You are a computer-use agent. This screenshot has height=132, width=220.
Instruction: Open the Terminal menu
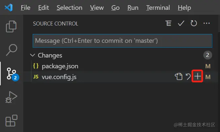pos(158,8)
